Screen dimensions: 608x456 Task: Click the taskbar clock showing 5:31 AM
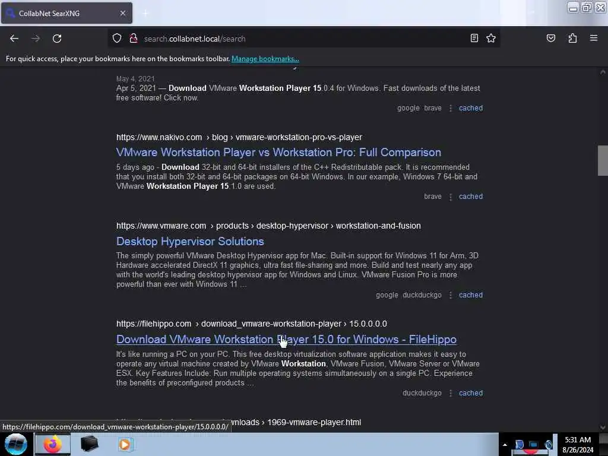[x=578, y=445]
